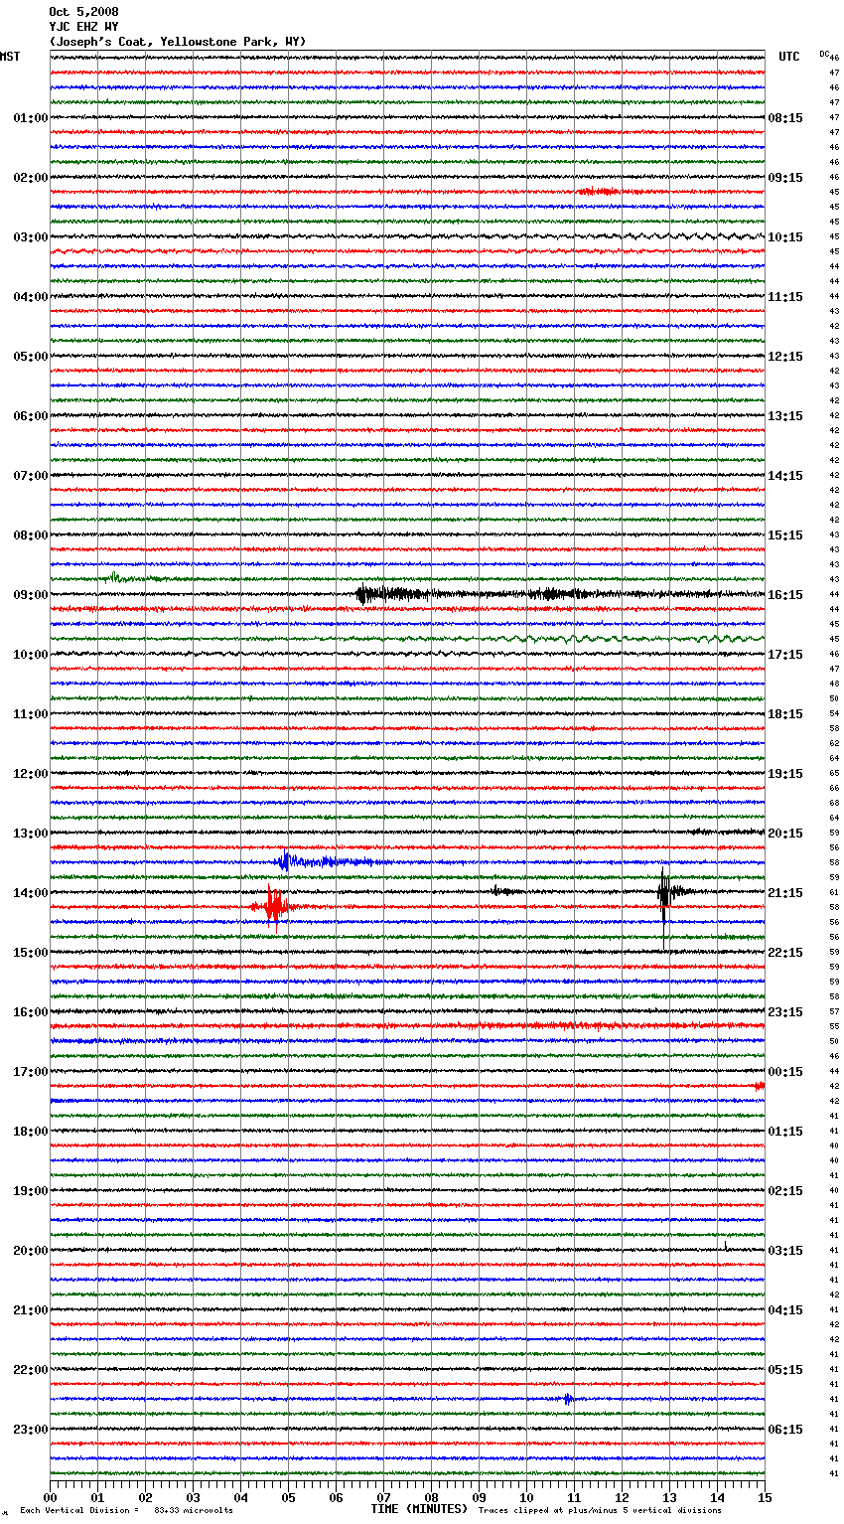Viewport: 844px width, 1524px height.
Task: Click the 00:15 UTC time label
Action: (785, 1072)
